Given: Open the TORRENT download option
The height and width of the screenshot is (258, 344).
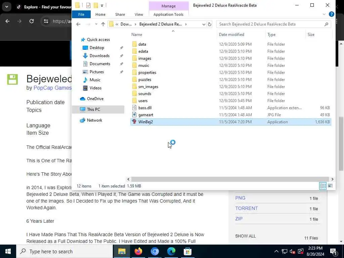Looking at the screenshot, I should [246, 208].
